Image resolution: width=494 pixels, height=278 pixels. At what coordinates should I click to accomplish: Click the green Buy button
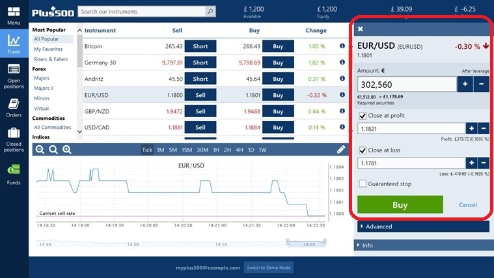click(400, 205)
